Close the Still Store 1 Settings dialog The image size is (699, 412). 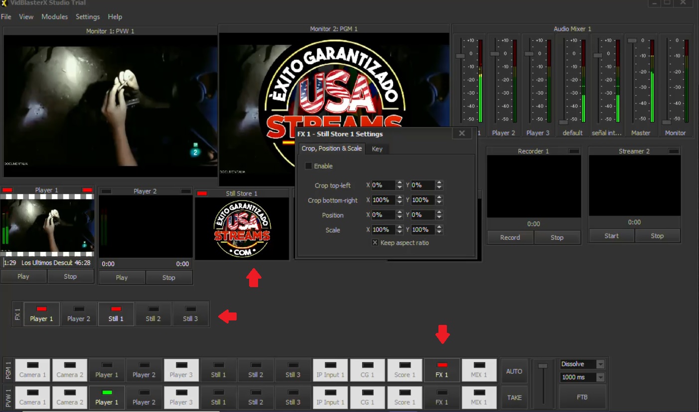(x=462, y=133)
